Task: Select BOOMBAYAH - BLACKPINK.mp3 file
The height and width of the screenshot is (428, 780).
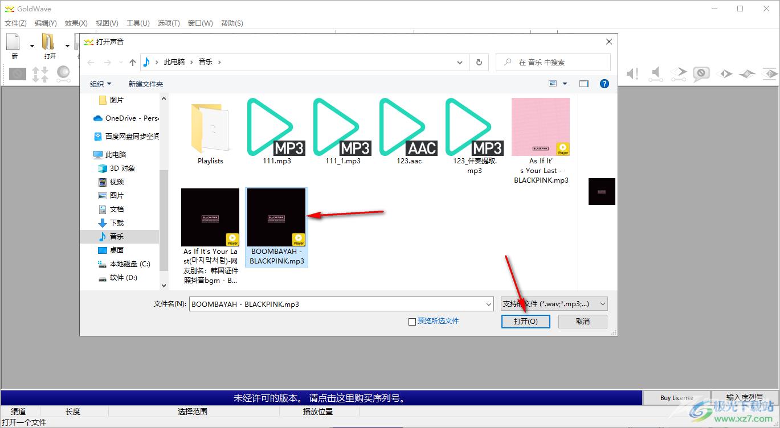Action: (x=276, y=227)
